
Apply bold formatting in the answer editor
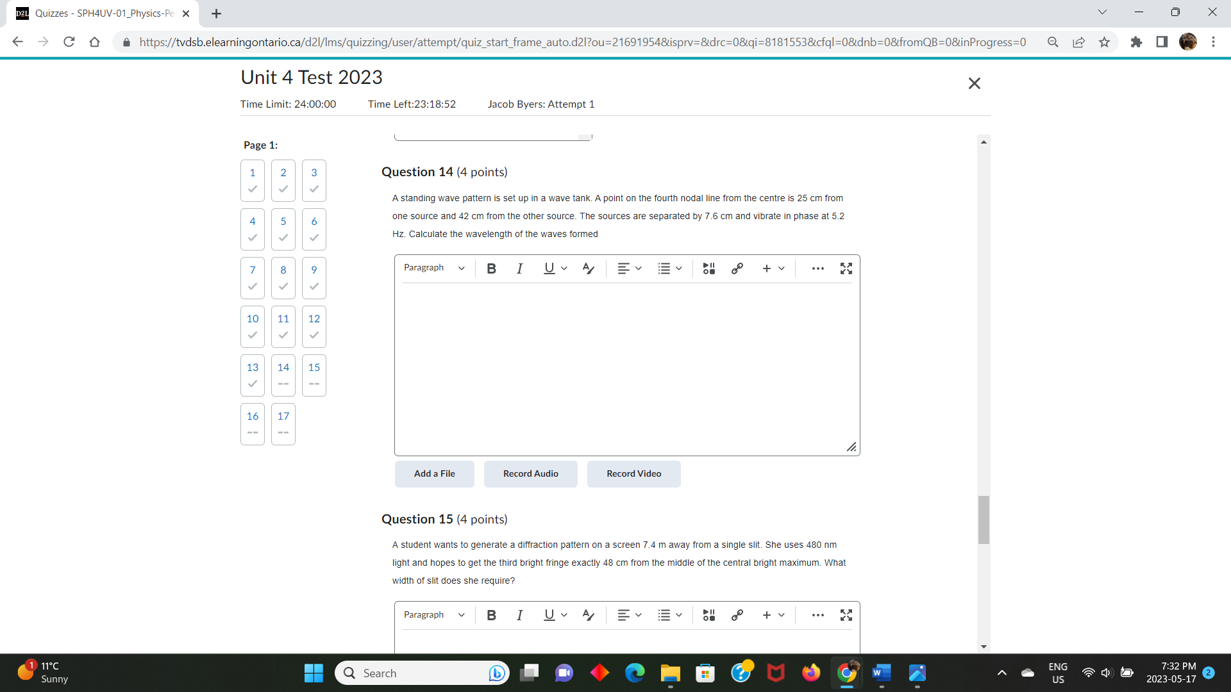pos(491,268)
